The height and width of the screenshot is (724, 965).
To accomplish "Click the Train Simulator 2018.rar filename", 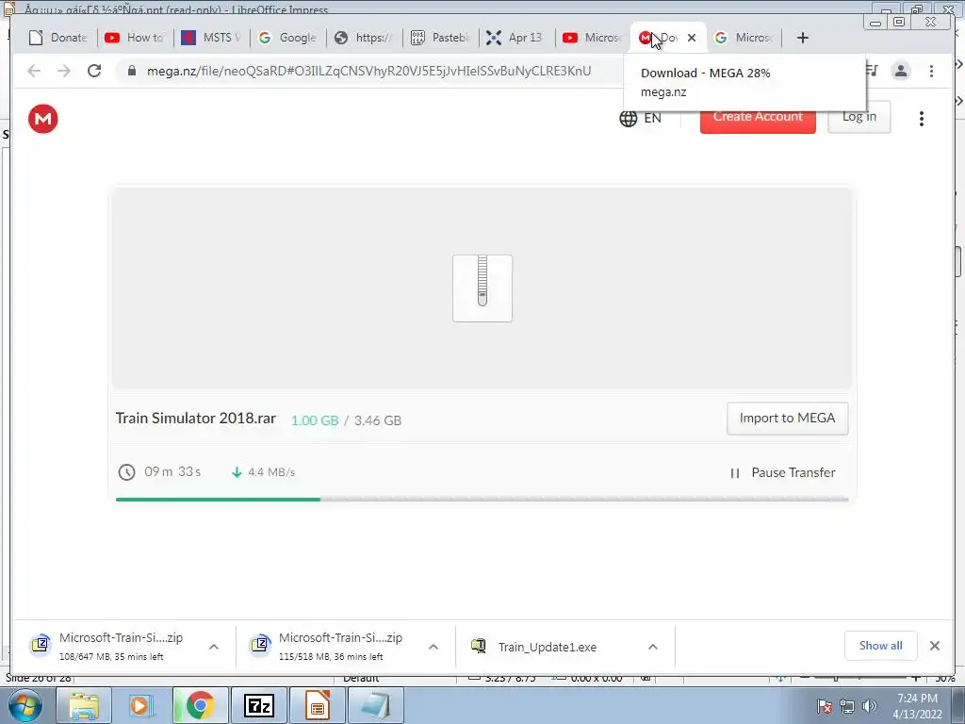I will (196, 418).
